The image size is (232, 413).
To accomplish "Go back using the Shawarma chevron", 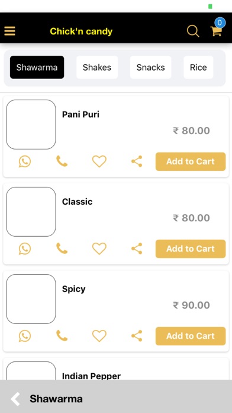I will (15, 399).
